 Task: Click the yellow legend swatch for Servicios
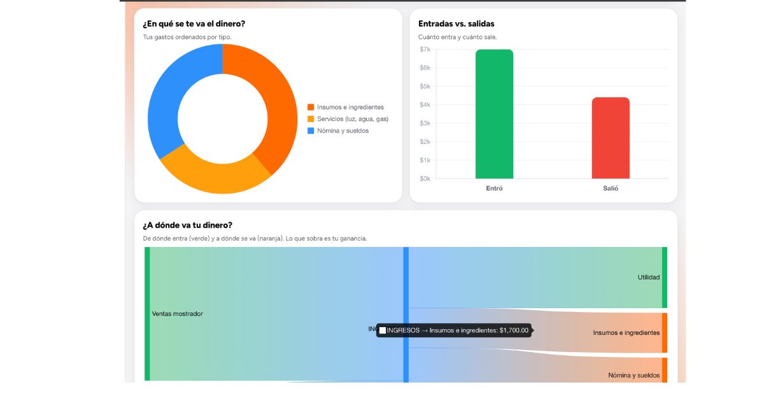pyautogui.click(x=311, y=119)
